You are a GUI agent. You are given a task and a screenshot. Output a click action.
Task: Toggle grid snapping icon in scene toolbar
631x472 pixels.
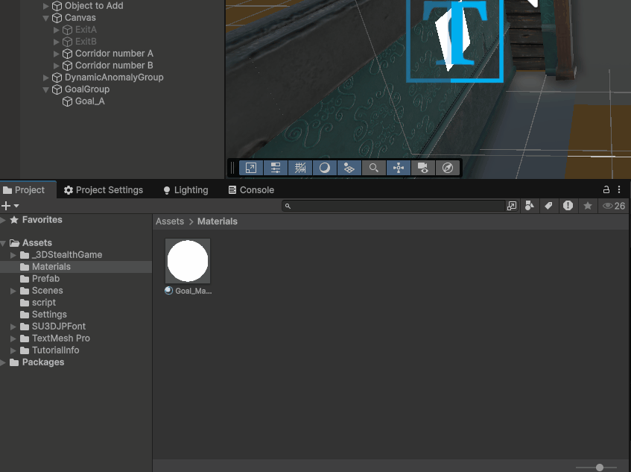coord(300,168)
